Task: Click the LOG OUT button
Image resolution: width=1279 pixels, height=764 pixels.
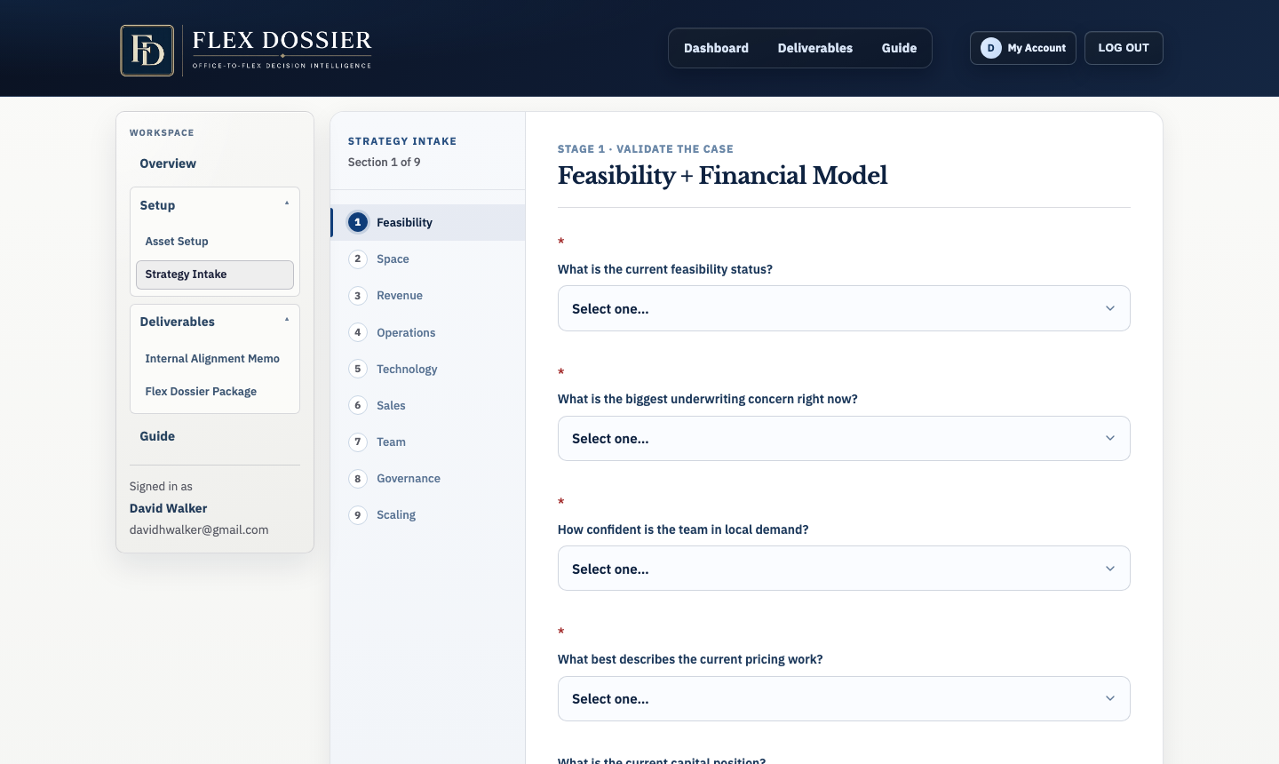Action: click(1124, 48)
